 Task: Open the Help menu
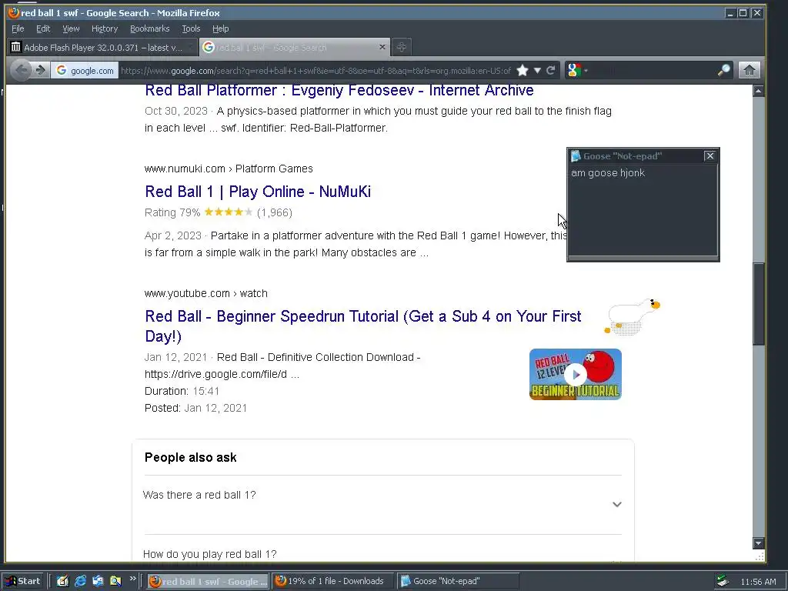pyautogui.click(x=221, y=28)
